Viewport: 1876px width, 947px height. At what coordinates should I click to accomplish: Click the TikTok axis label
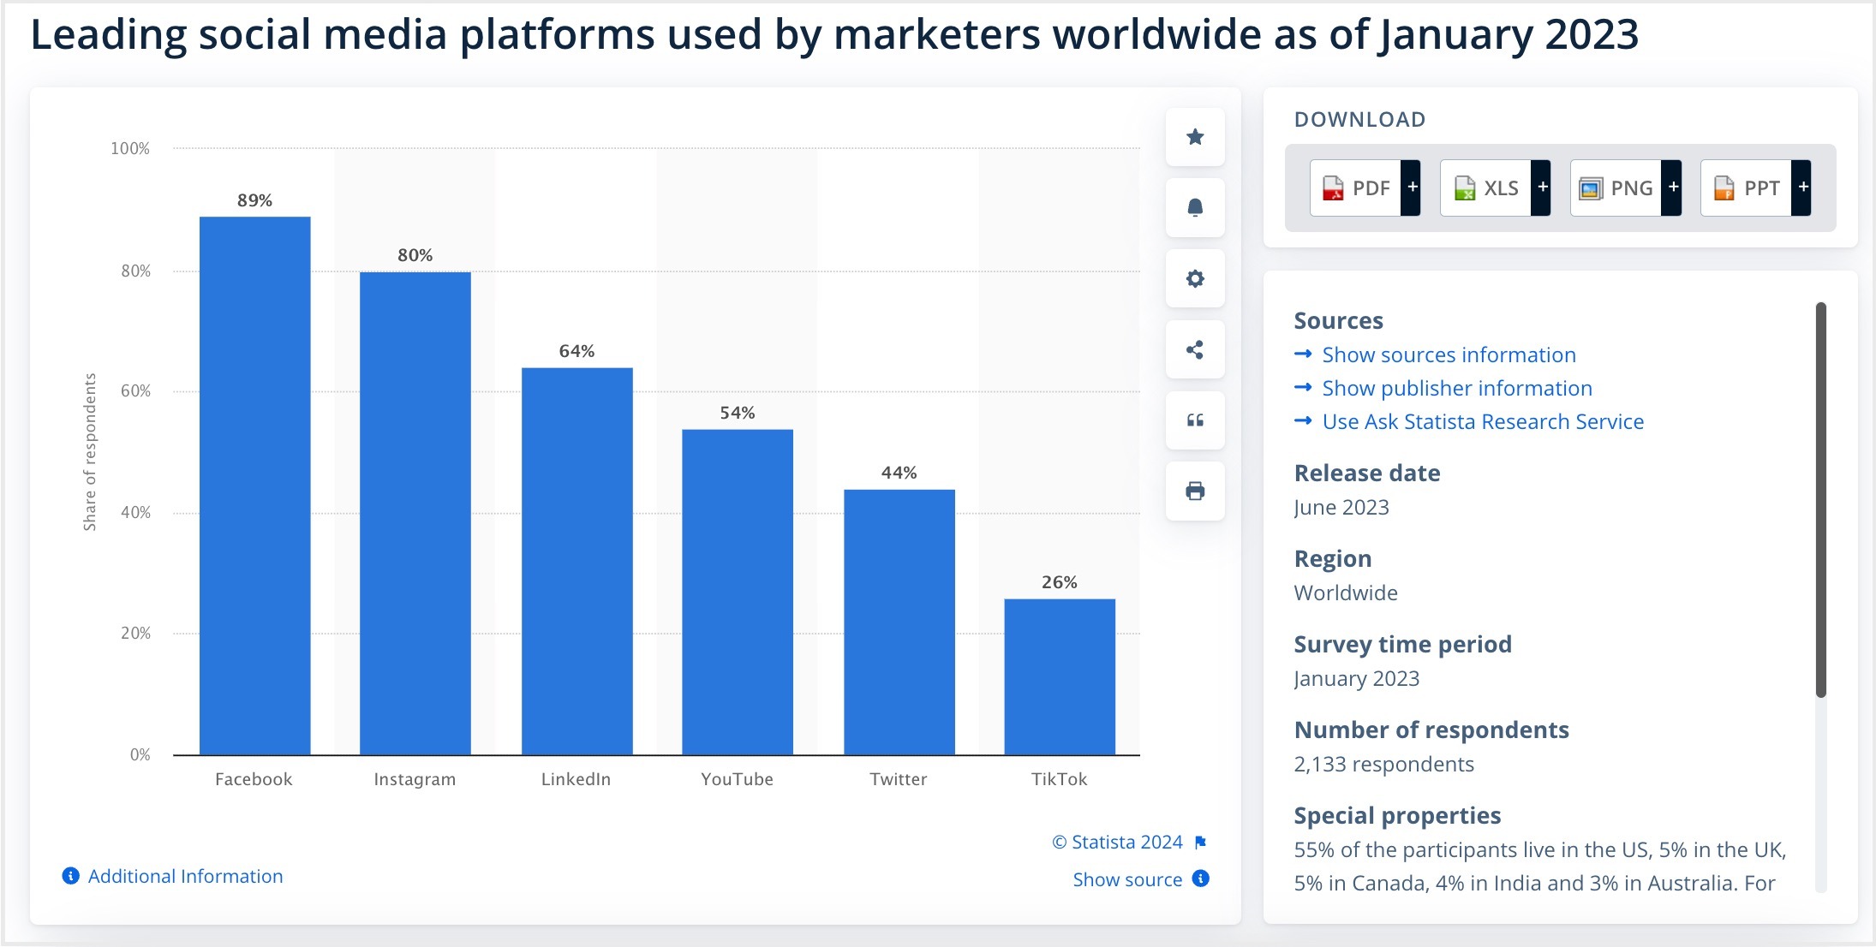pyautogui.click(x=1060, y=779)
